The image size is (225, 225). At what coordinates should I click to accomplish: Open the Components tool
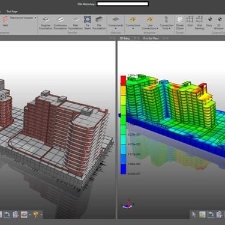[x=116, y=22]
